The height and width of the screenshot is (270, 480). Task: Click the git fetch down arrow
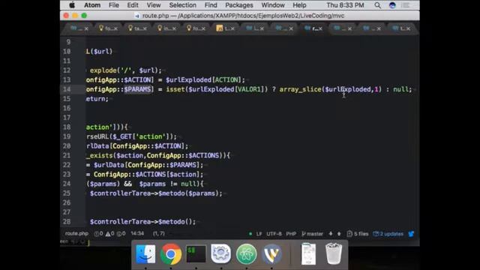click(331, 234)
